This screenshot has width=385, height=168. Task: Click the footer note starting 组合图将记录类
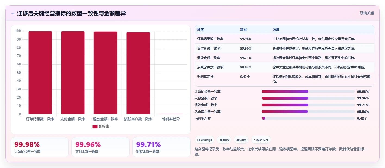(x=281, y=152)
